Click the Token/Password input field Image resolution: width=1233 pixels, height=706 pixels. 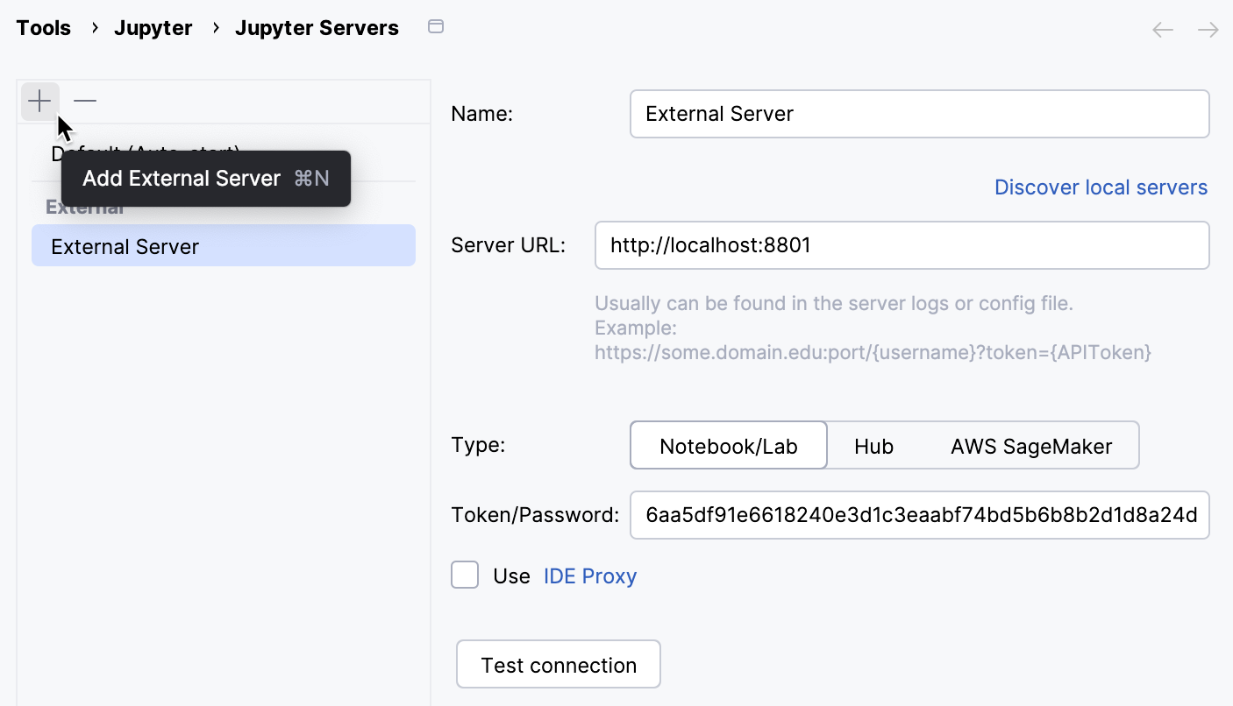[919, 515]
